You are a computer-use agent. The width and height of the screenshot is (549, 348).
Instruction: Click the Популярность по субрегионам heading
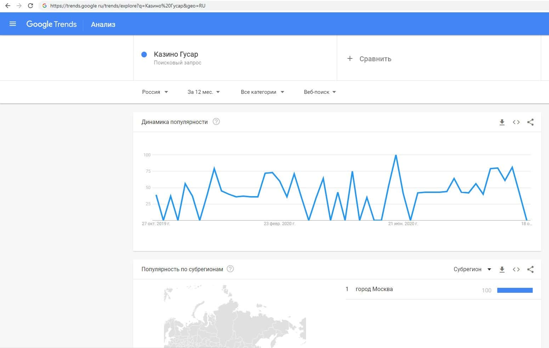182,269
